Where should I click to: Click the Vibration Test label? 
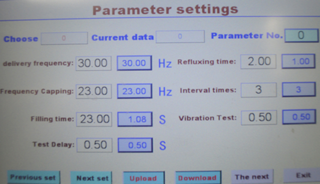point(208,118)
